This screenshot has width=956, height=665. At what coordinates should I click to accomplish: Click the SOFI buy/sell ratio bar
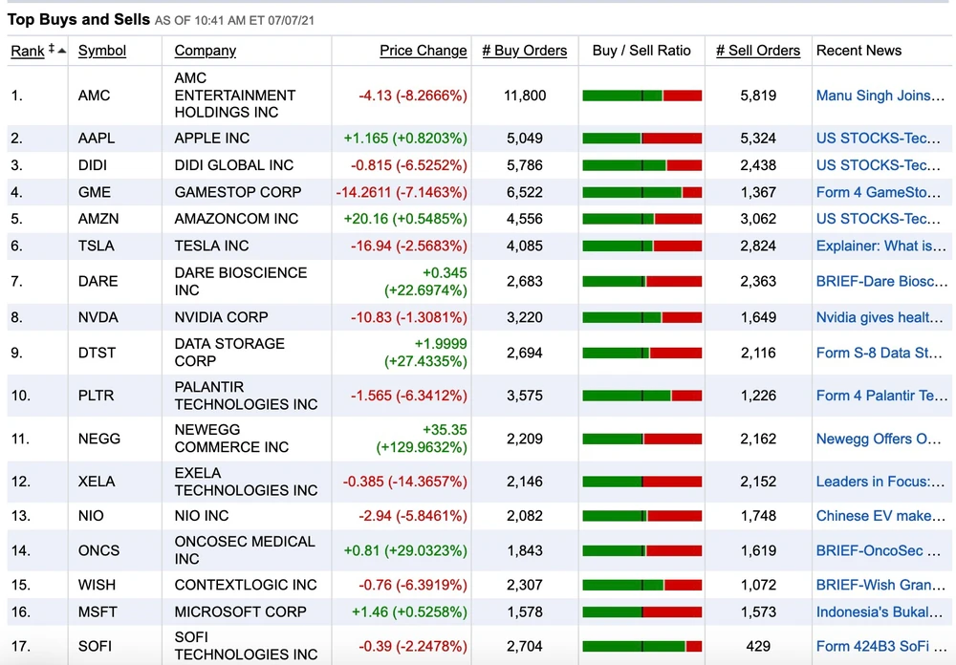[x=641, y=646]
